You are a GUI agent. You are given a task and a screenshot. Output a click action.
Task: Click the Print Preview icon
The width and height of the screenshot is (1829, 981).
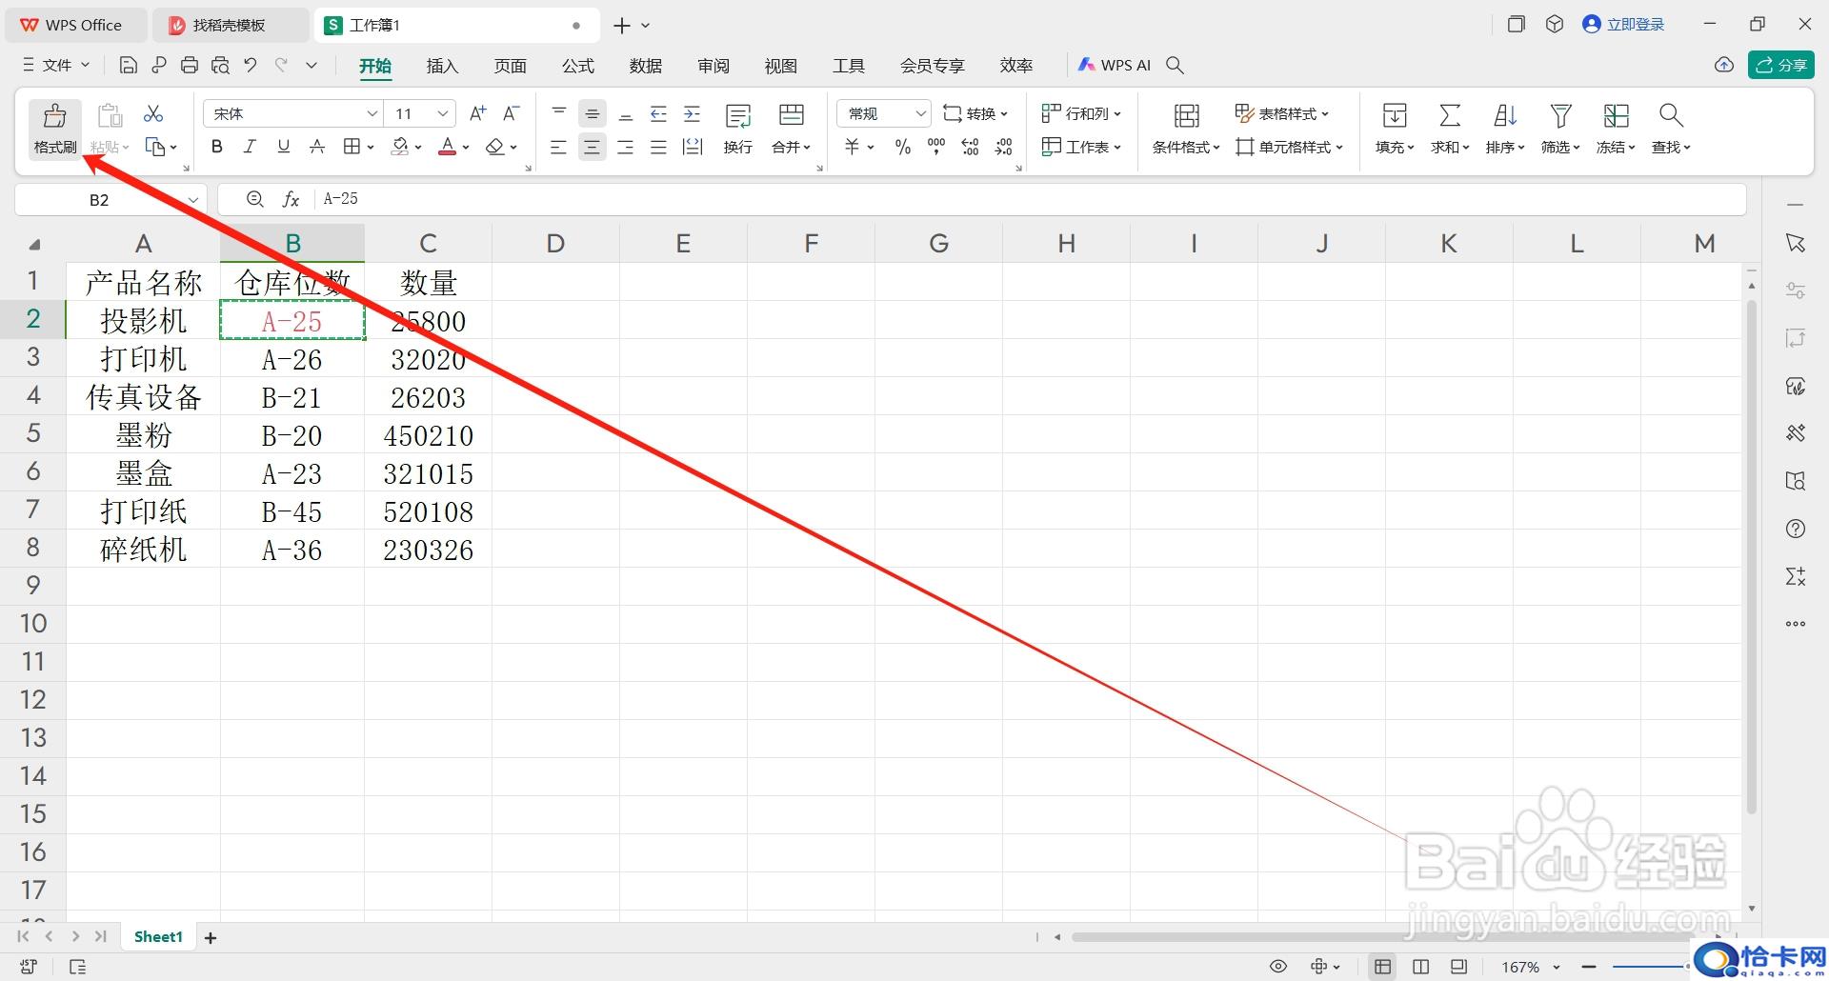[x=220, y=65]
